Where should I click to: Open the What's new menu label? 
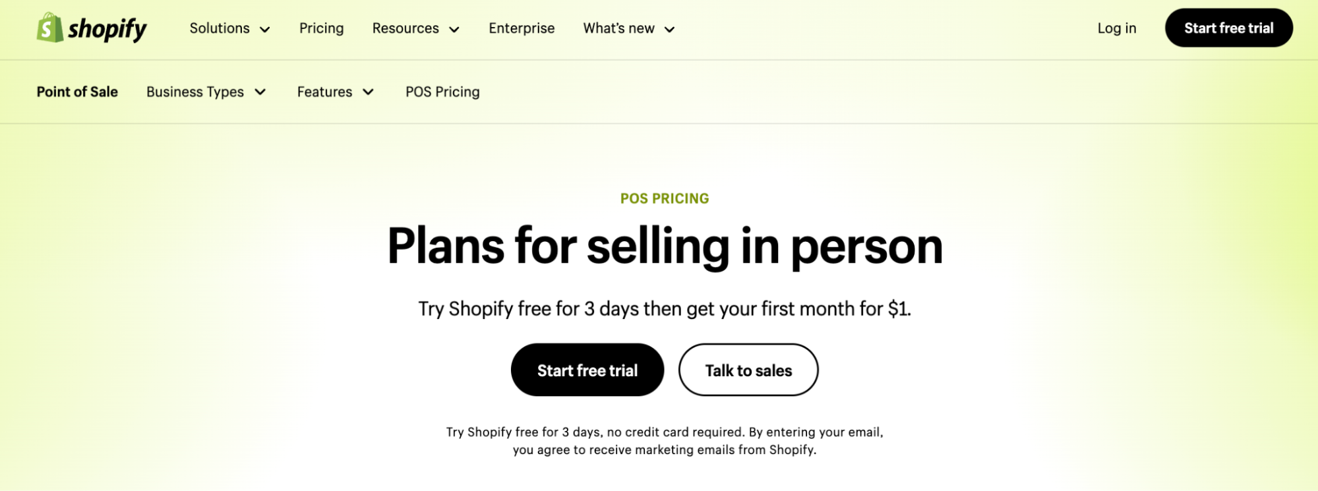pos(618,28)
